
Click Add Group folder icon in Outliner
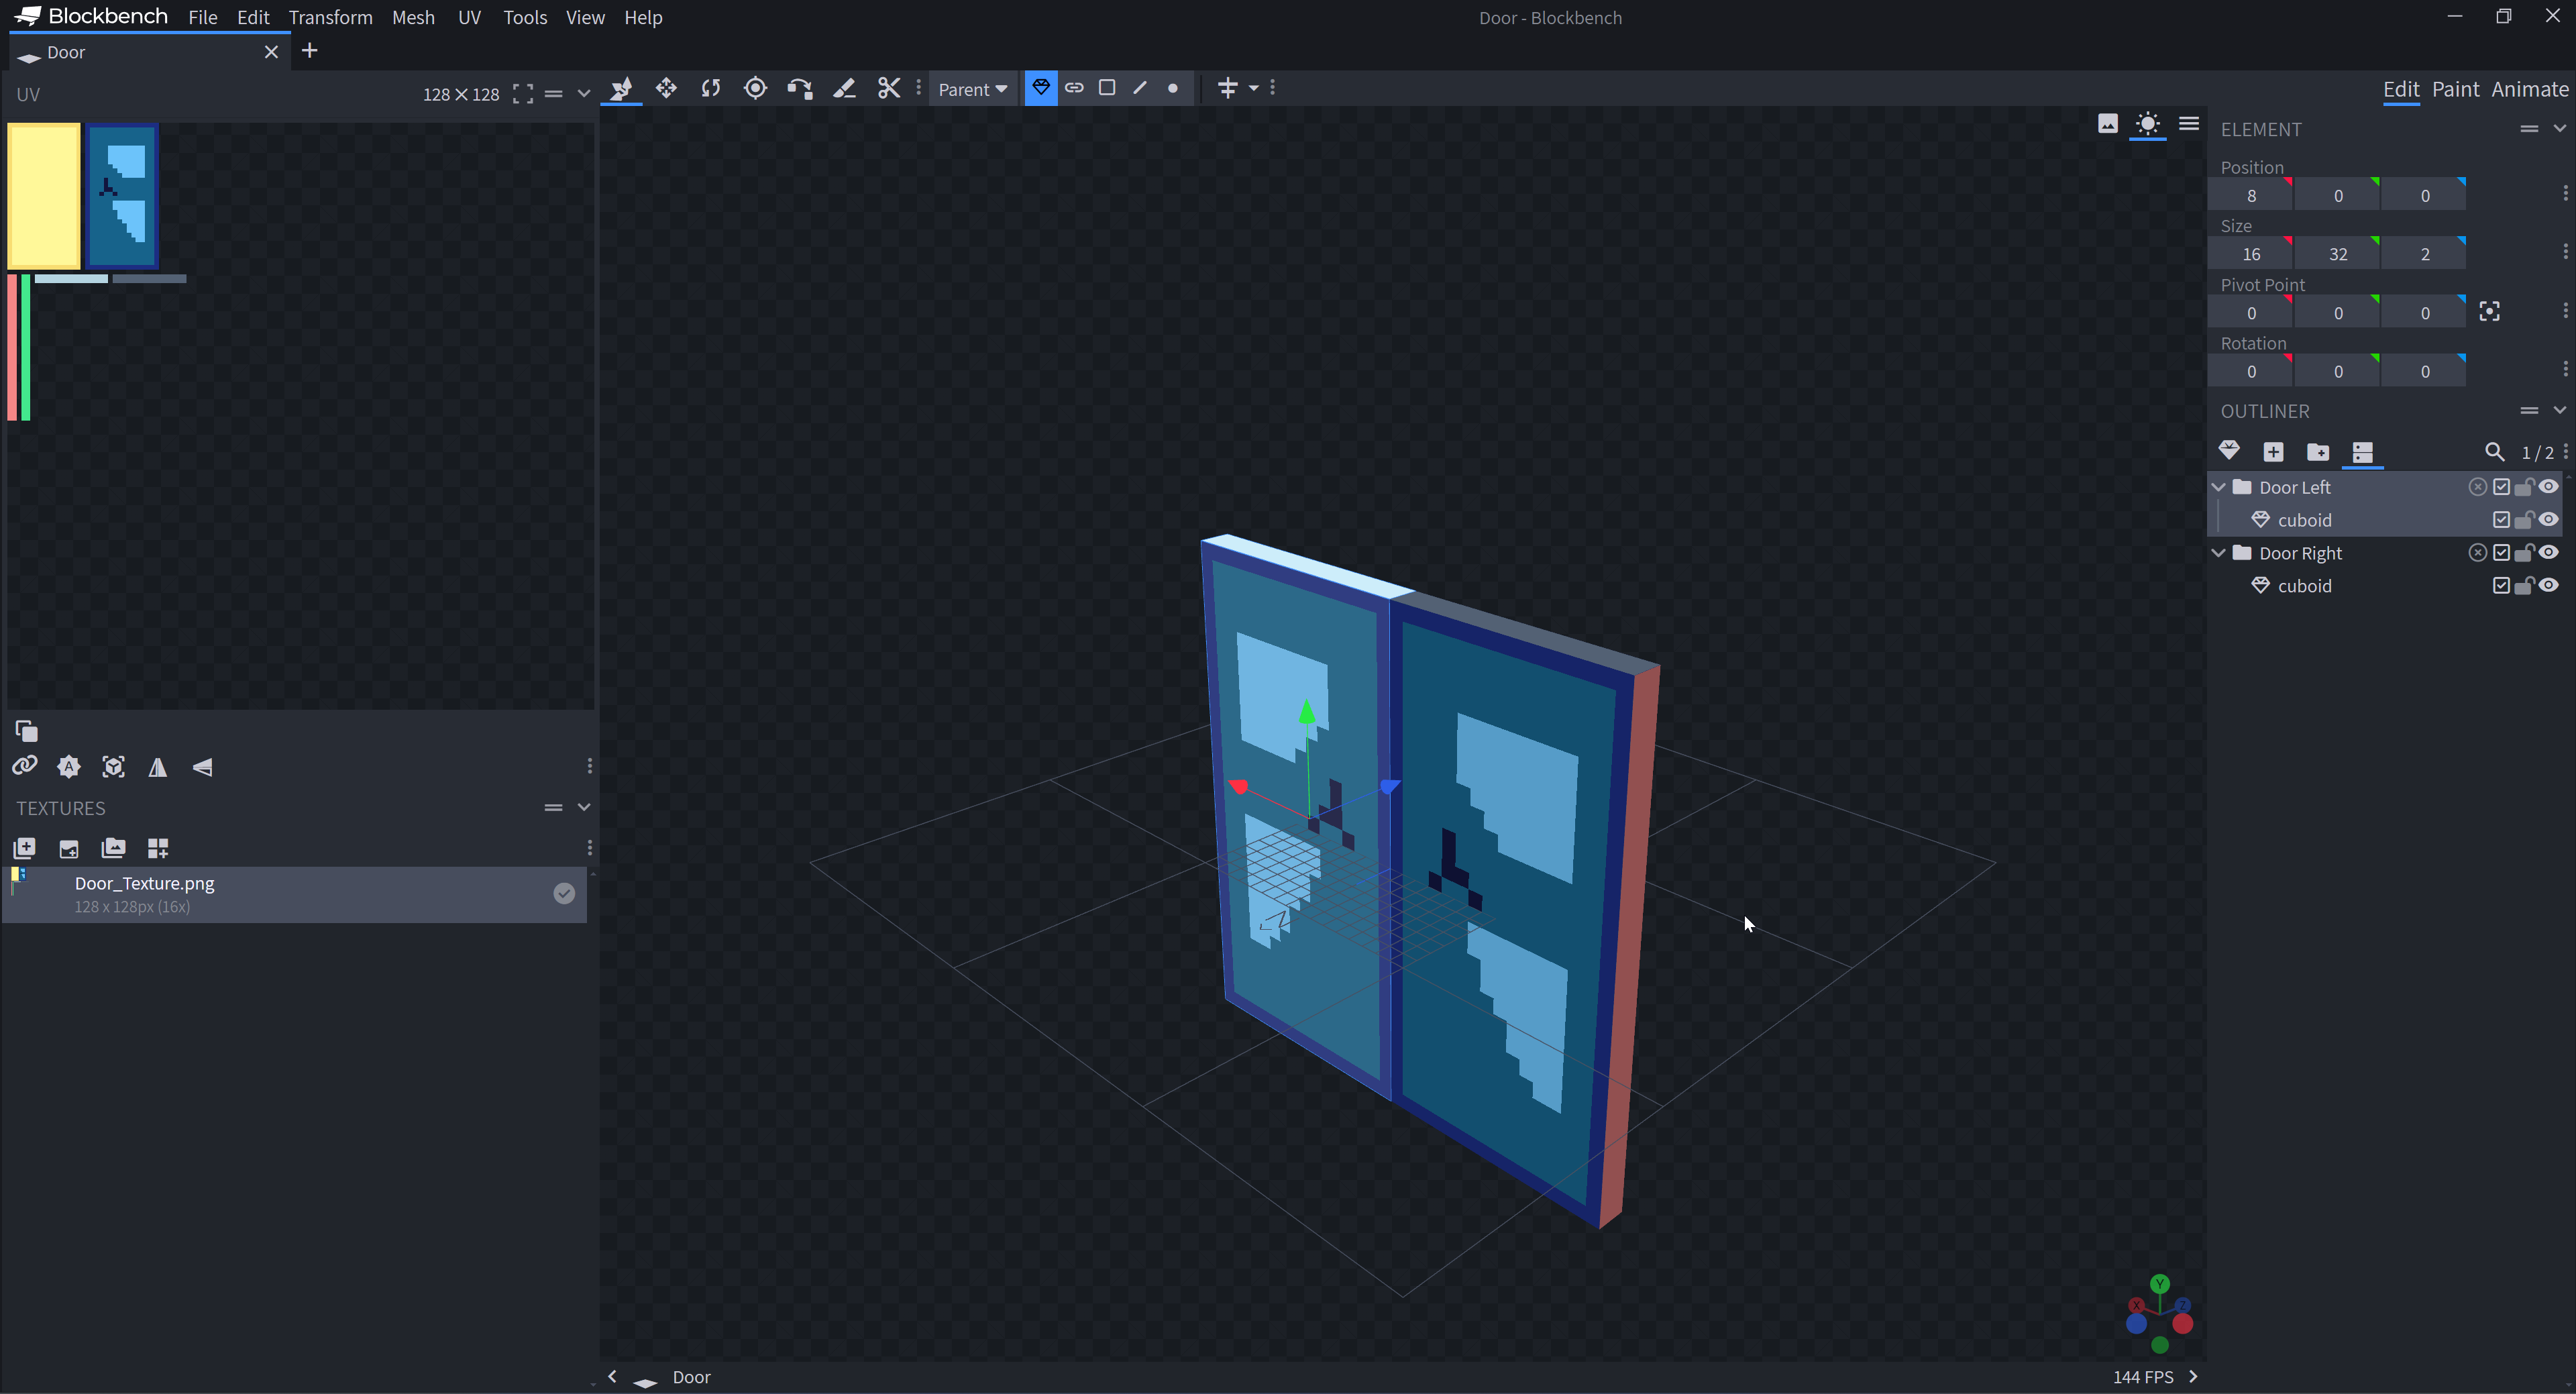pos(2318,452)
